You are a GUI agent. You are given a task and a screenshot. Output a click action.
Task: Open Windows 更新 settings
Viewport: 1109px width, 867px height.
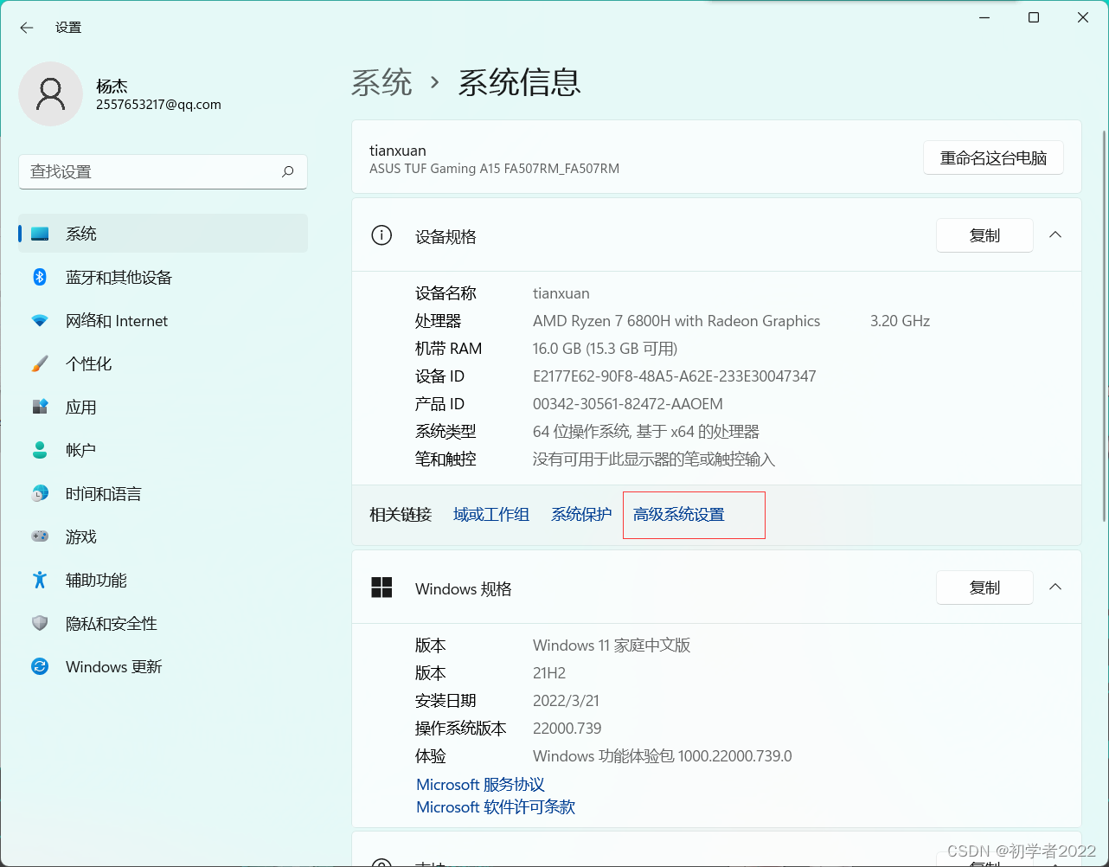[x=163, y=666]
